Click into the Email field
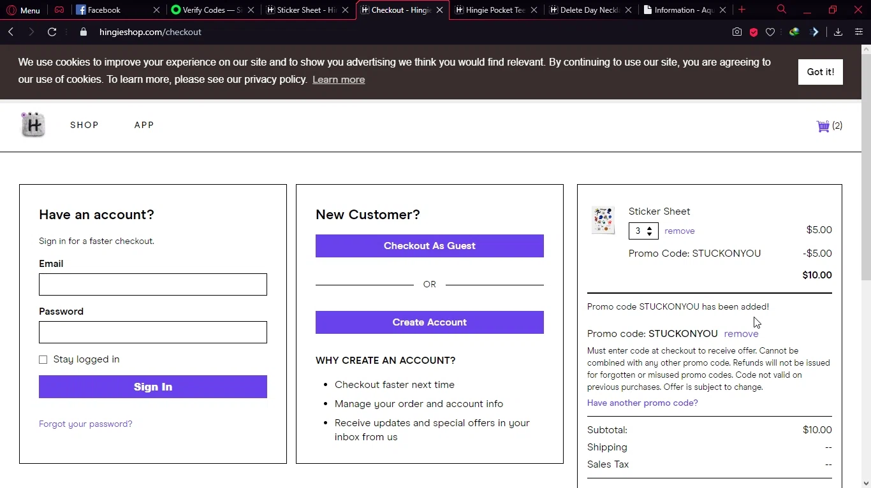 click(x=153, y=284)
